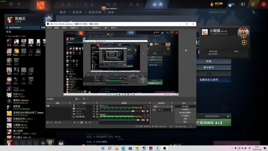268x151 pixels.
Task: Open the Dota 2 mail icon
Action: point(231,5)
